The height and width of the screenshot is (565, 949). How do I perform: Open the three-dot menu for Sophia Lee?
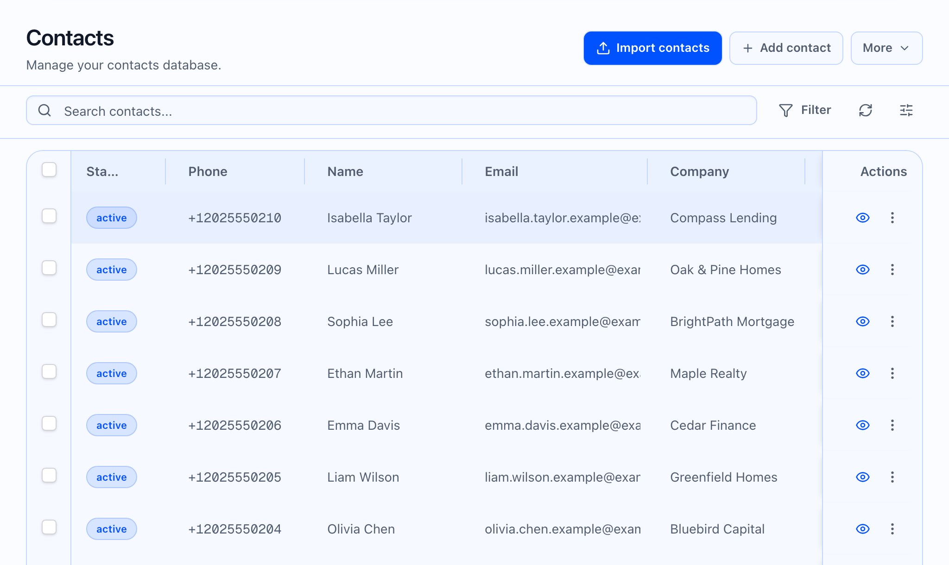tap(892, 321)
